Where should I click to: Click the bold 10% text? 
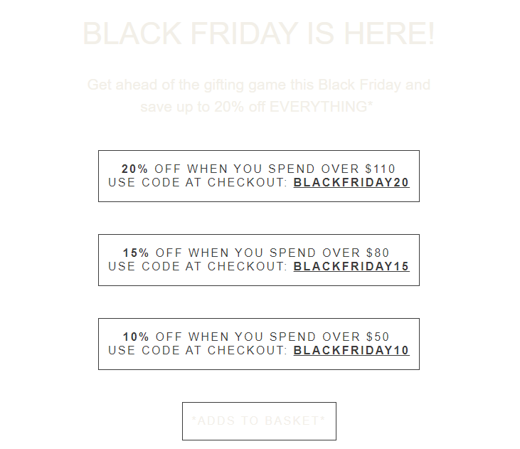136,337
